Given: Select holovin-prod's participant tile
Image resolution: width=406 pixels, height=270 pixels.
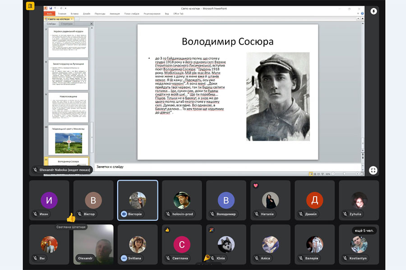Looking at the screenshot, I should pyautogui.click(x=182, y=200).
